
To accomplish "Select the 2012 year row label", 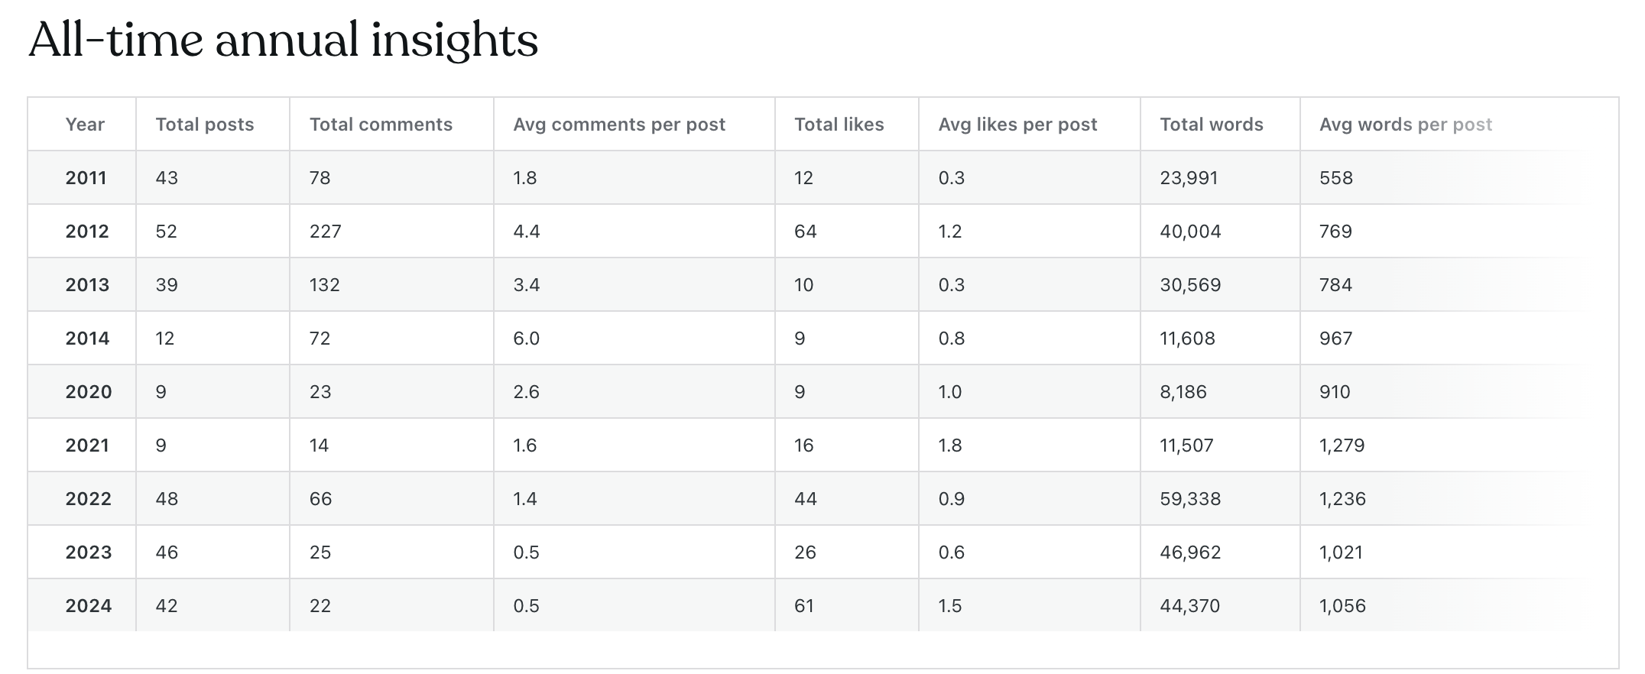I will 87,232.
